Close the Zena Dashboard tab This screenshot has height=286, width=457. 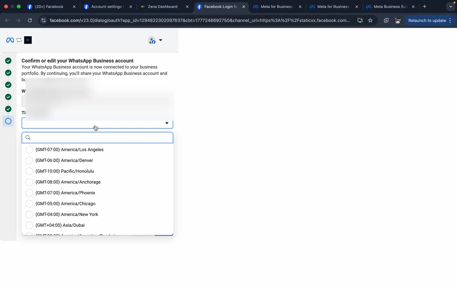pyautogui.click(x=187, y=7)
